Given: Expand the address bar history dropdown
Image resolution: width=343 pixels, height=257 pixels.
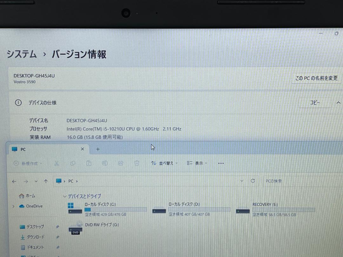Looking at the screenshot, I should pyautogui.click(x=242, y=181).
